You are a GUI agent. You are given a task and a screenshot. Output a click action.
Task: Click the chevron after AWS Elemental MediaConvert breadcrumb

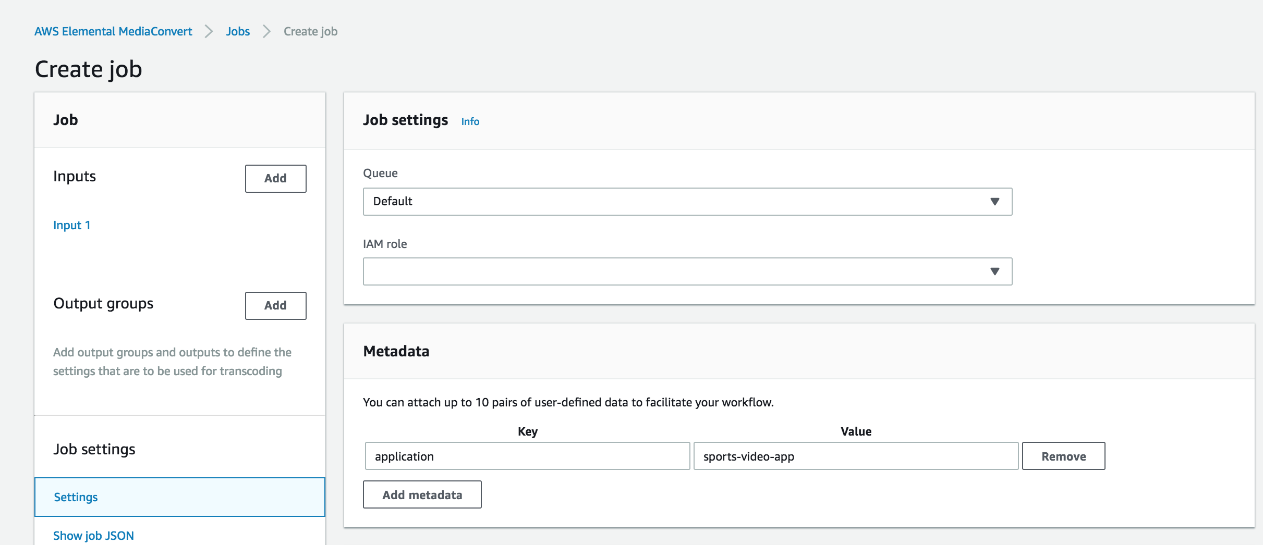coord(209,31)
